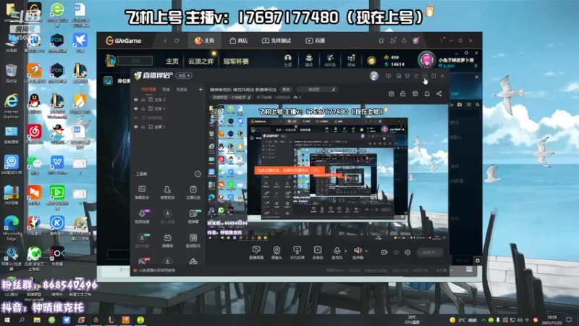Open WPS Office desktop icon
579x326 pixels.
point(57,164)
